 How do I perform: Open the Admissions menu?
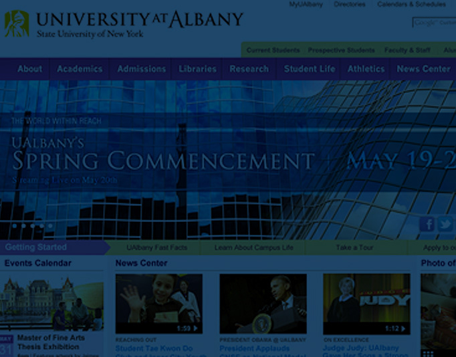click(142, 69)
